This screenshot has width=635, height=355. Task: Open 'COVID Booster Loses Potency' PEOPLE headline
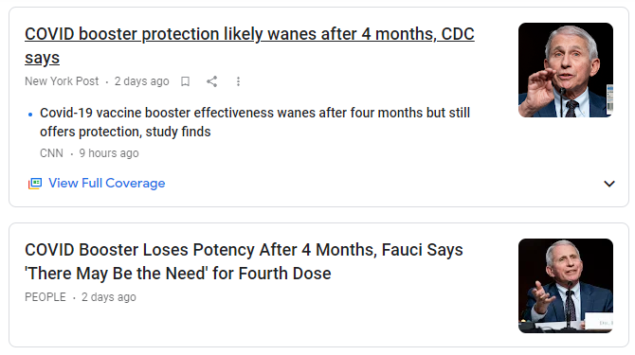pyautogui.click(x=244, y=261)
